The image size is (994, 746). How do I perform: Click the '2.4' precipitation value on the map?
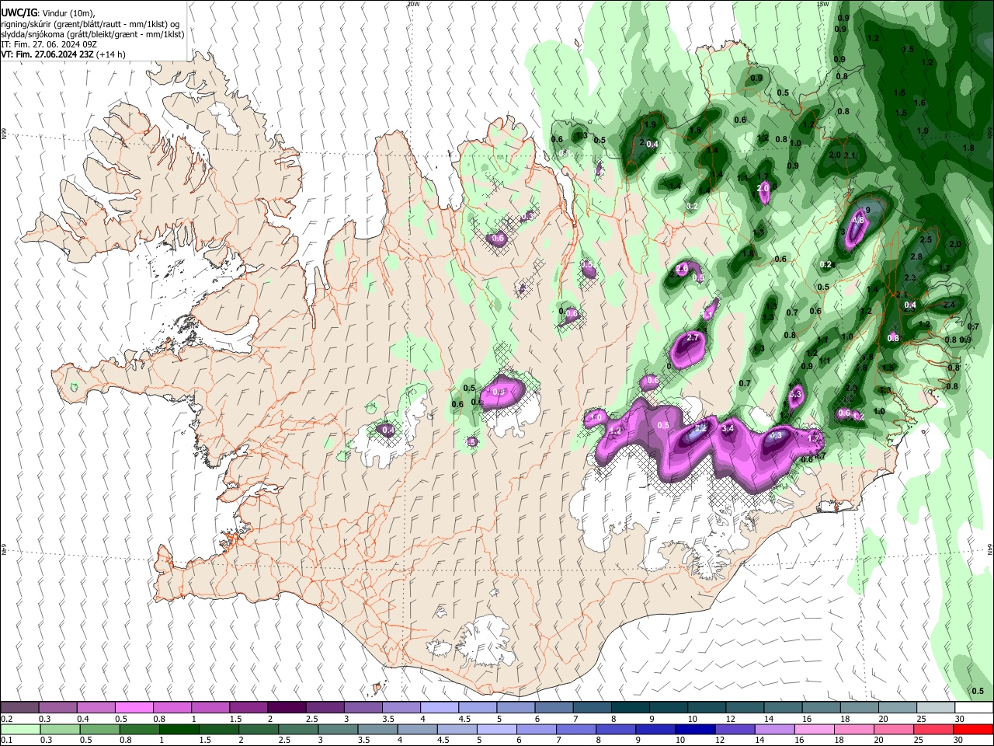coord(949,305)
